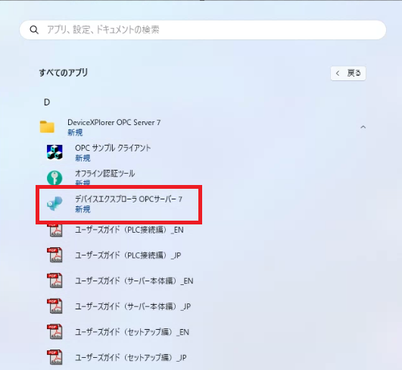The image size is (402, 370).
Task: Launch オフライン認証ツール via its key icon
Action: click(x=55, y=177)
